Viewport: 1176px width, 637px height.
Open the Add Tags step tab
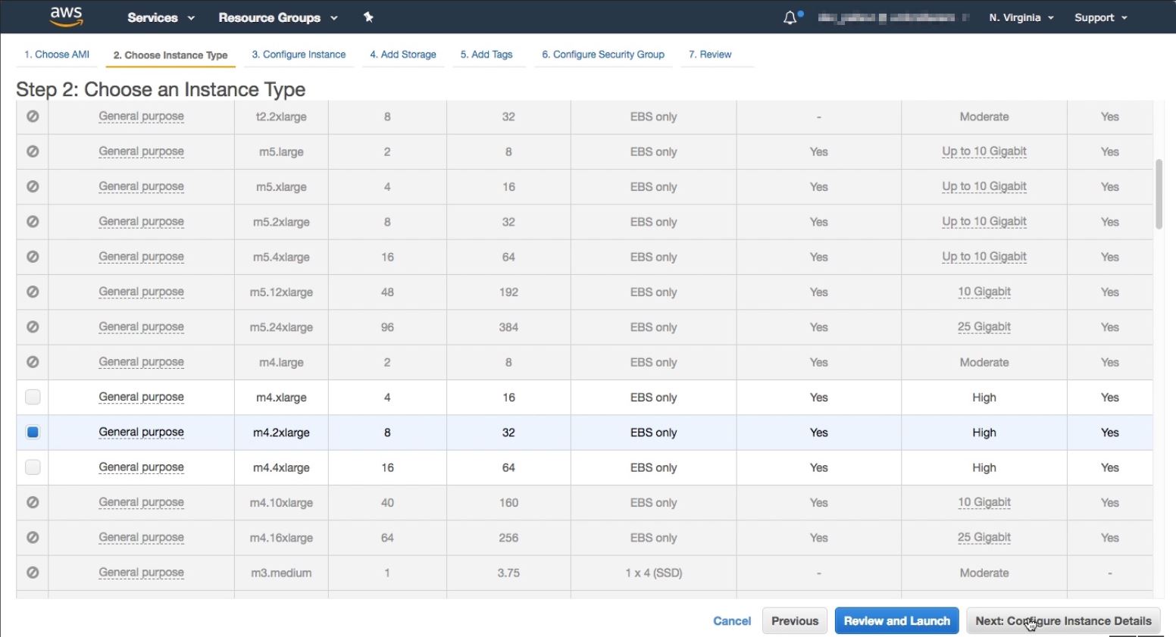(486, 55)
